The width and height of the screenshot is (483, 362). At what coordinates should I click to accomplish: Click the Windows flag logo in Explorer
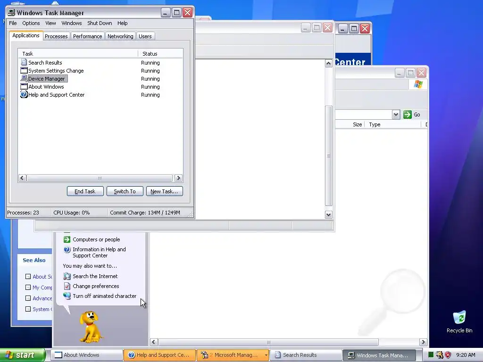(418, 84)
